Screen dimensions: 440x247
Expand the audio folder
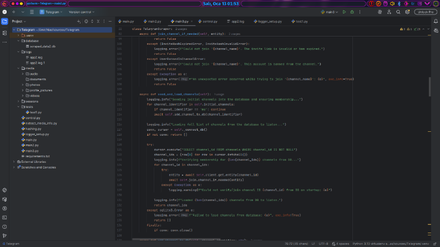pyautogui.click(x=23, y=74)
